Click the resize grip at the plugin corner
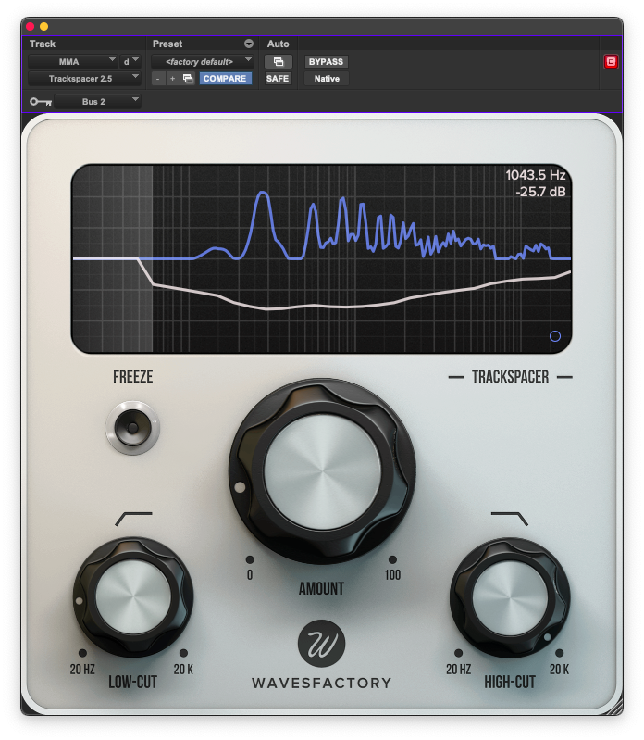 (613, 706)
